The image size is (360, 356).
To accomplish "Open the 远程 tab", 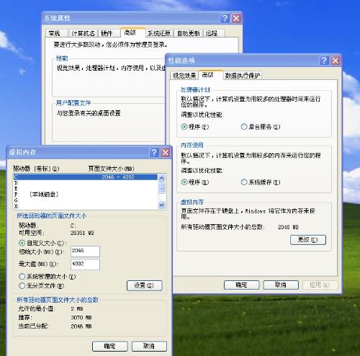I will click(x=214, y=33).
